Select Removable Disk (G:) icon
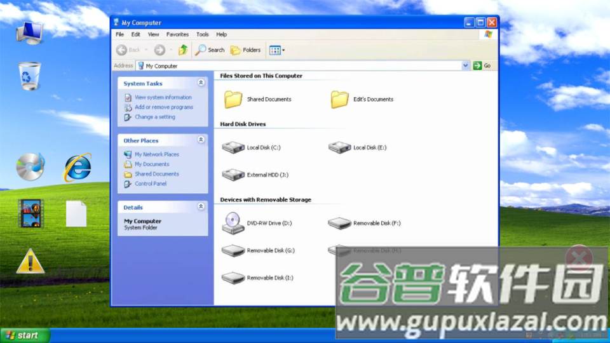610x343 pixels. click(x=233, y=250)
